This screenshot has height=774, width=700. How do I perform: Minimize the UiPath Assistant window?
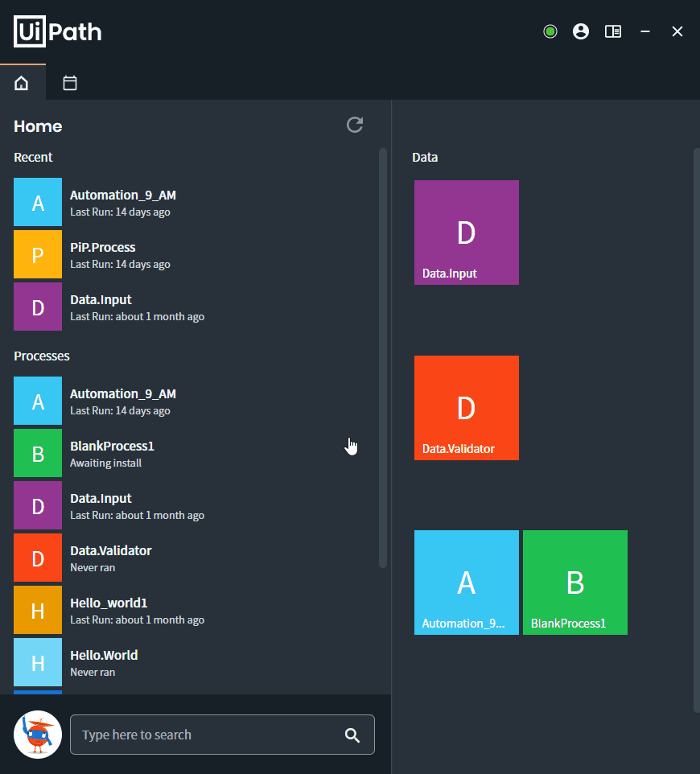[645, 31]
